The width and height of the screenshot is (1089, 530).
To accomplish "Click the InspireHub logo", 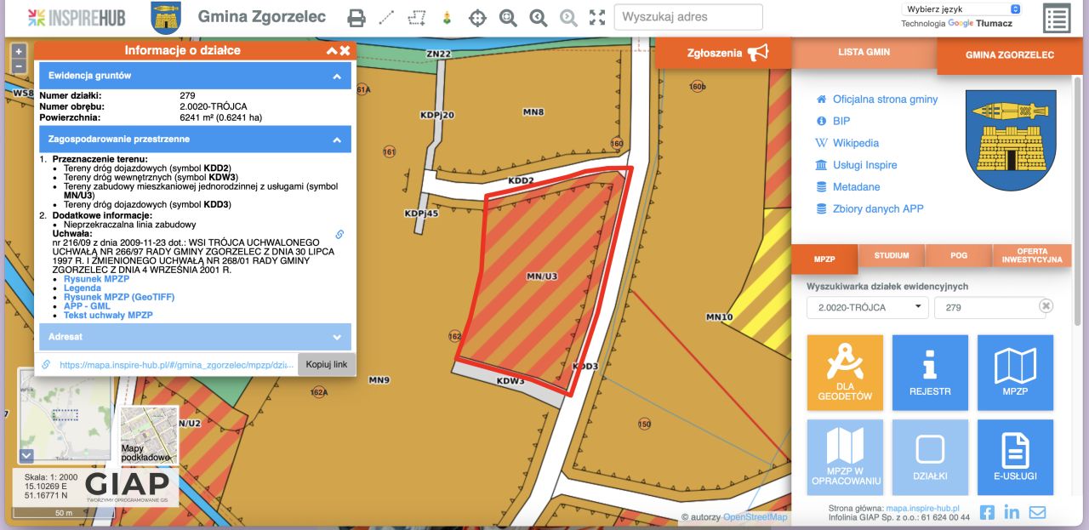I will point(77,17).
